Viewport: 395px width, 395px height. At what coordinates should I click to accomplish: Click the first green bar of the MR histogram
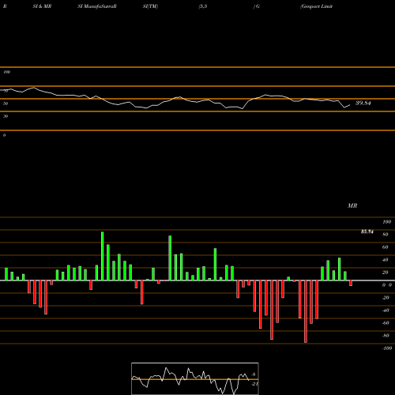[x=6, y=274]
